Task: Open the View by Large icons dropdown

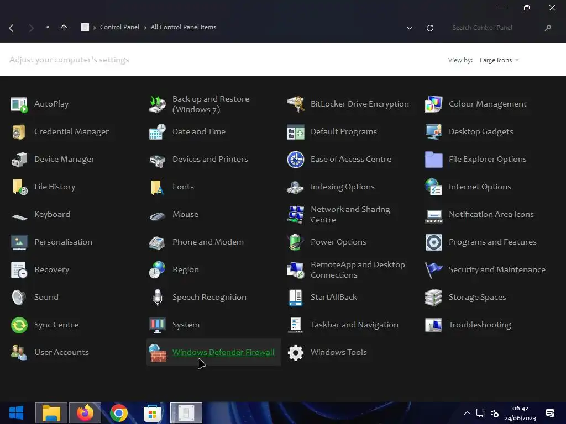Action: click(499, 60)
